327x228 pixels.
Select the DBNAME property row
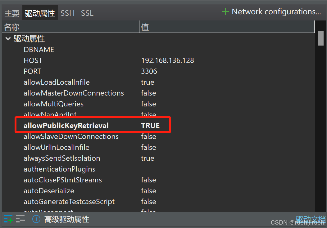tap(39, 49)
